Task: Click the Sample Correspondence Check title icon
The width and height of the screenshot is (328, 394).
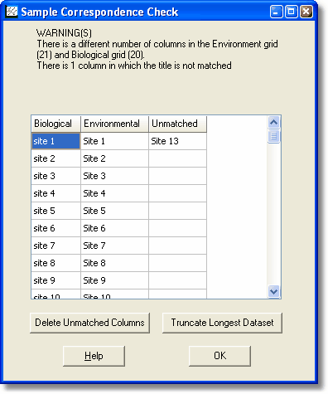Action: coord(12,12)
